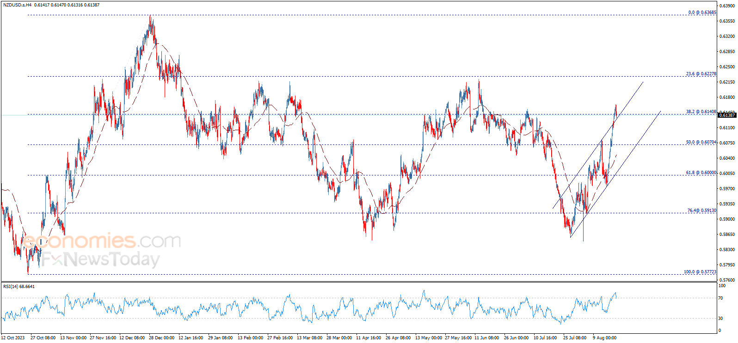Select the time axis label 26 Apr 08:00
This screenshot has width=738, height=343.
399,338
